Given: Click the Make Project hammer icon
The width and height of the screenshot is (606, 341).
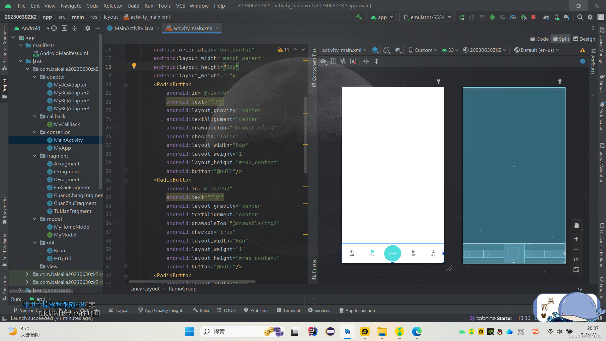Looking at the screenshot, I should coord(359,17).
